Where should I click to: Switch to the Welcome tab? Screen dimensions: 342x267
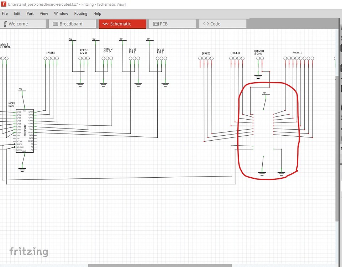[23, 24]
